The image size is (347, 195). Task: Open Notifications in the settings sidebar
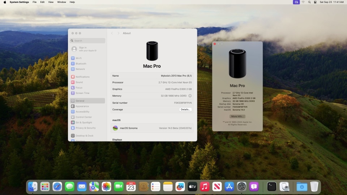coord(87,77)
